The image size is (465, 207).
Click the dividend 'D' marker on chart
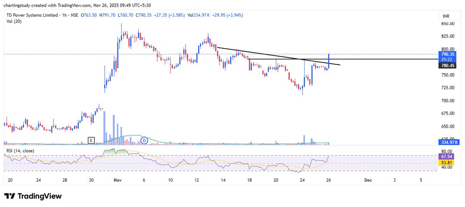(x=144, y=140)
